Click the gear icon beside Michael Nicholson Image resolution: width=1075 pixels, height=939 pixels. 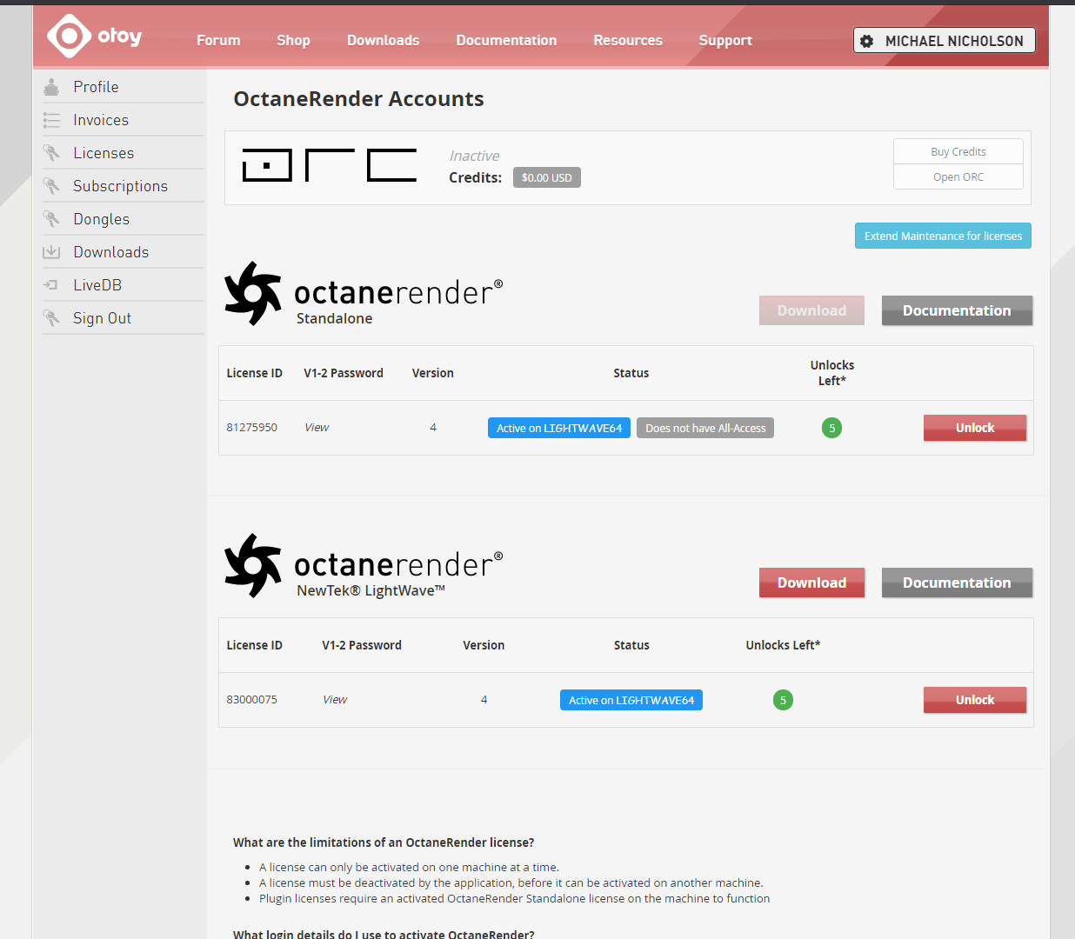866,41
